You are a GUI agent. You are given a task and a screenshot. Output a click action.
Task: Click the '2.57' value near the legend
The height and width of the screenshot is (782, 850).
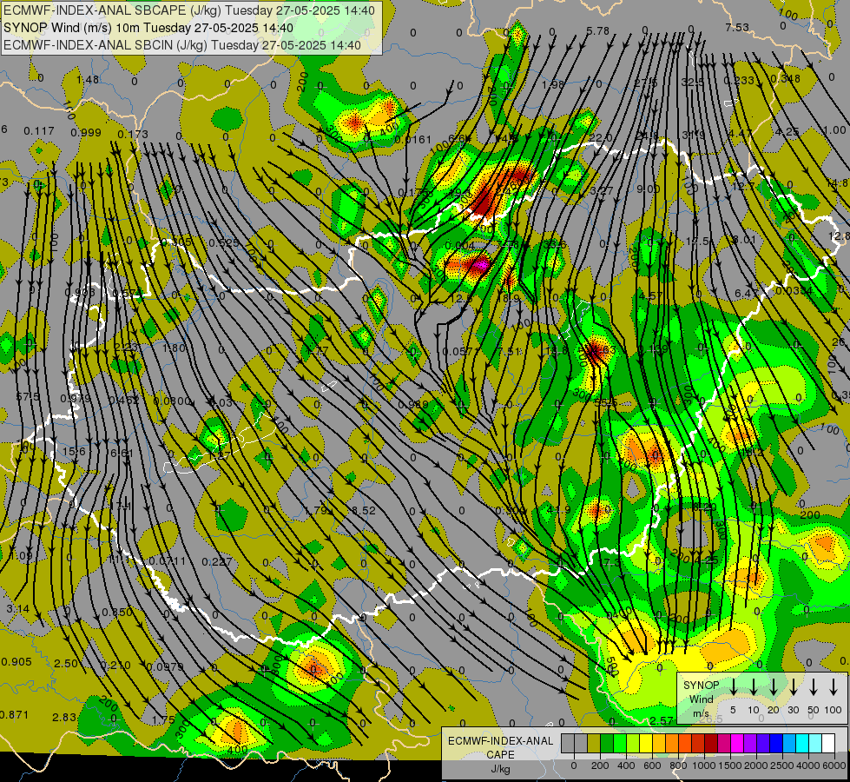(662, 720)
